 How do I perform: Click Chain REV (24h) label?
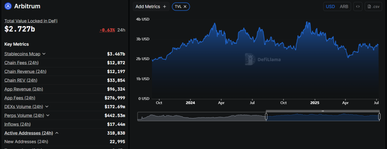pos(21,80)
